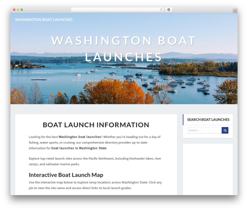Focus the browser address bar
This screenshot has width=248, height=210.
[118, 10]
